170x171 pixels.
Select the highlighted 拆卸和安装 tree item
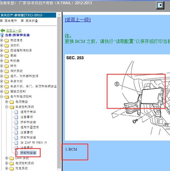[28, 153]
